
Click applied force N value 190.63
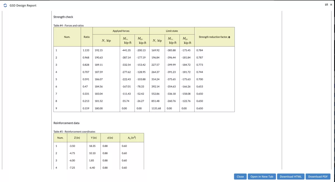tap(99, 57)
